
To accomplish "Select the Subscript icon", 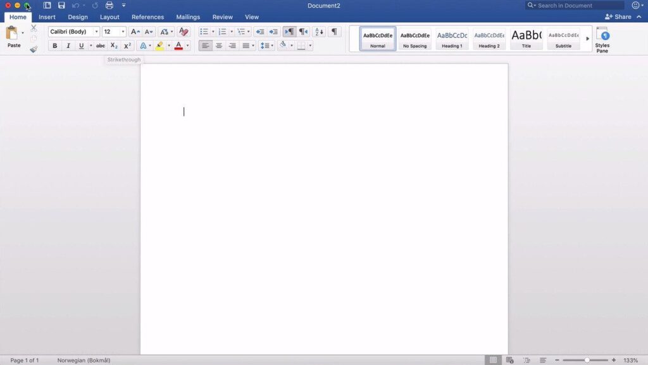I will point(113,45).
